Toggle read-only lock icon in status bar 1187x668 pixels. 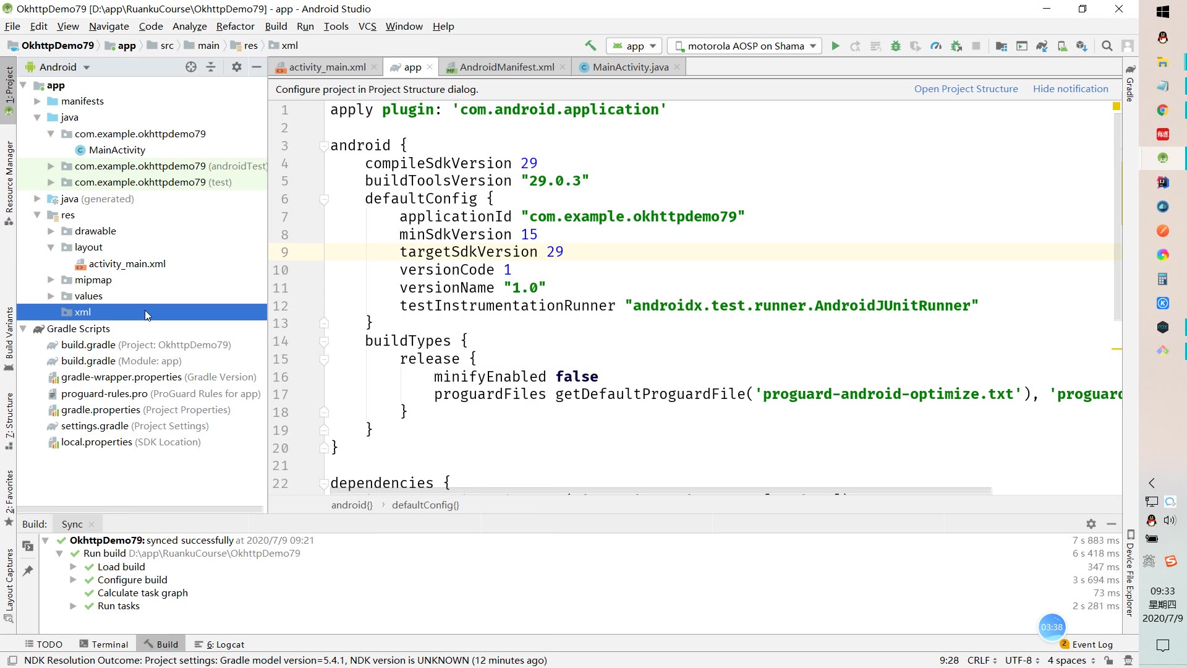click(1109, 661)
